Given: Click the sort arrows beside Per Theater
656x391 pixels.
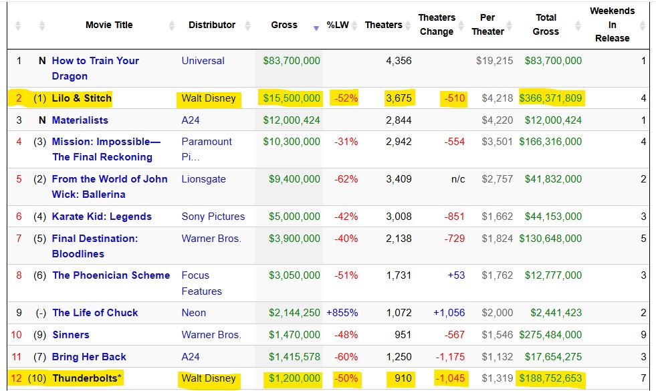Looking at the screenshot, I should [509, 25].
